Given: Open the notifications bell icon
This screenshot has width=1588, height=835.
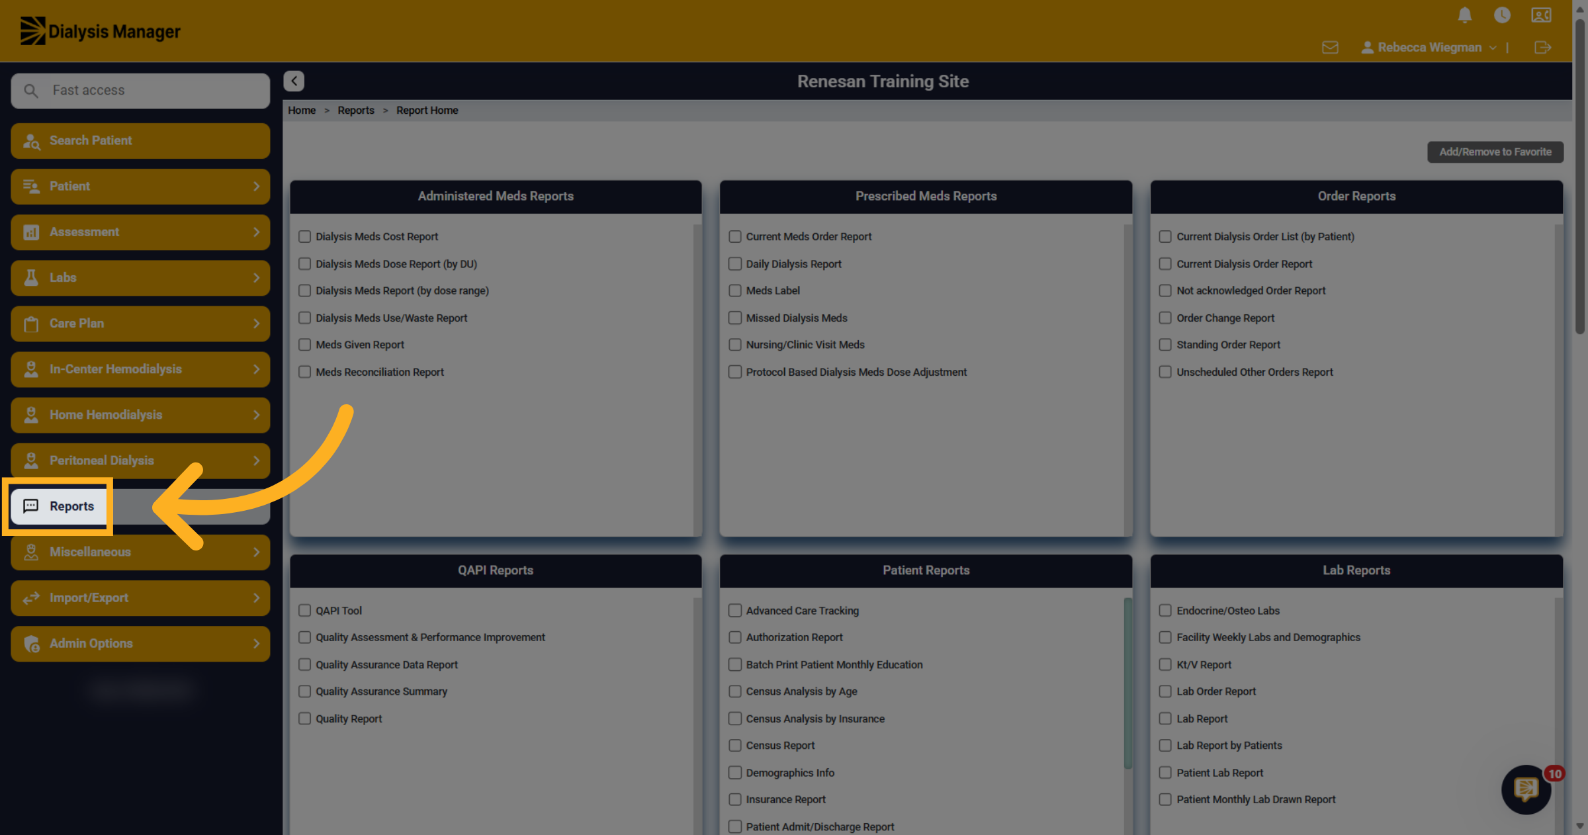Looking at the screenshot, I should pos(1465,15).
